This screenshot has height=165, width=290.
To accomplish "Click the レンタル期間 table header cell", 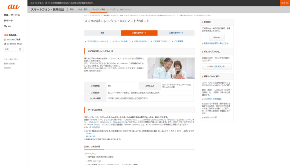I will coord(95,98).
